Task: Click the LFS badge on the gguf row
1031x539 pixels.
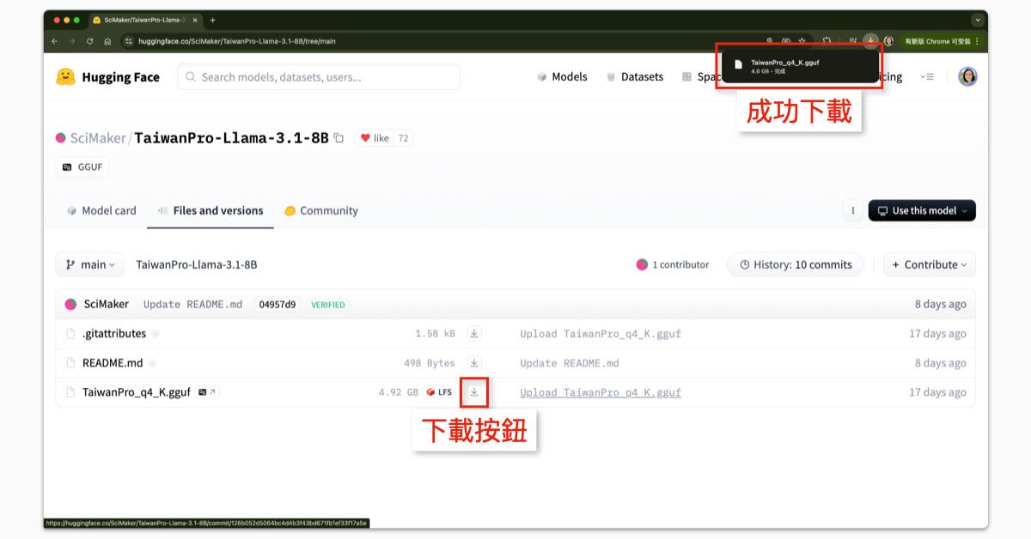Action: (439, 392)
